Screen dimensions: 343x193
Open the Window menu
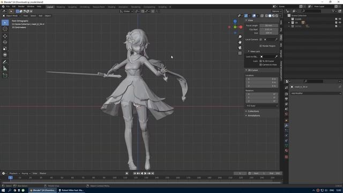31,6
